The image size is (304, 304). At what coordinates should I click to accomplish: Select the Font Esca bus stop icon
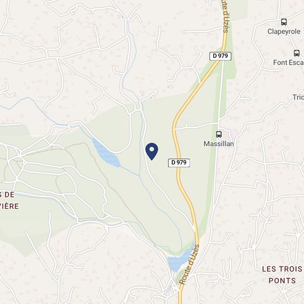pos(296,53)
